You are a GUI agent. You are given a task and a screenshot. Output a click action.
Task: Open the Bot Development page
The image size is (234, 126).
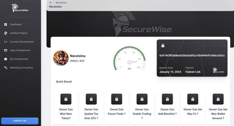click(19, 59)
